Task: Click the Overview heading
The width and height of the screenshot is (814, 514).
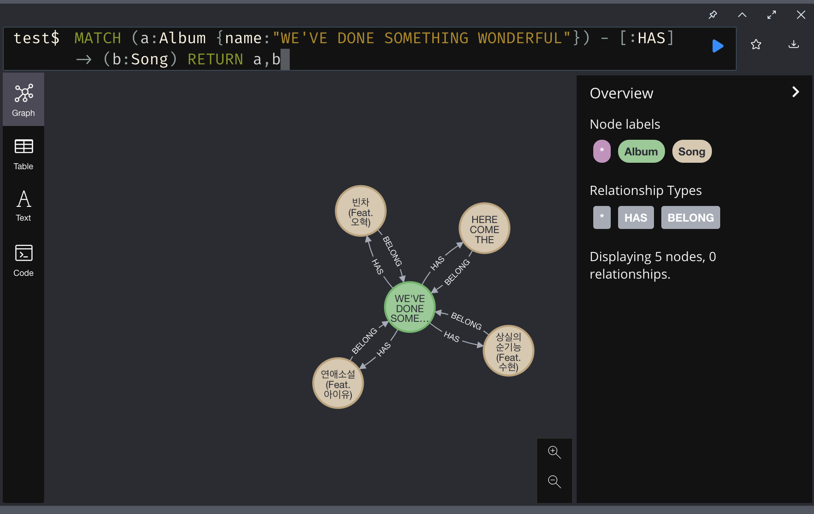Action: [x=621, y=93]
